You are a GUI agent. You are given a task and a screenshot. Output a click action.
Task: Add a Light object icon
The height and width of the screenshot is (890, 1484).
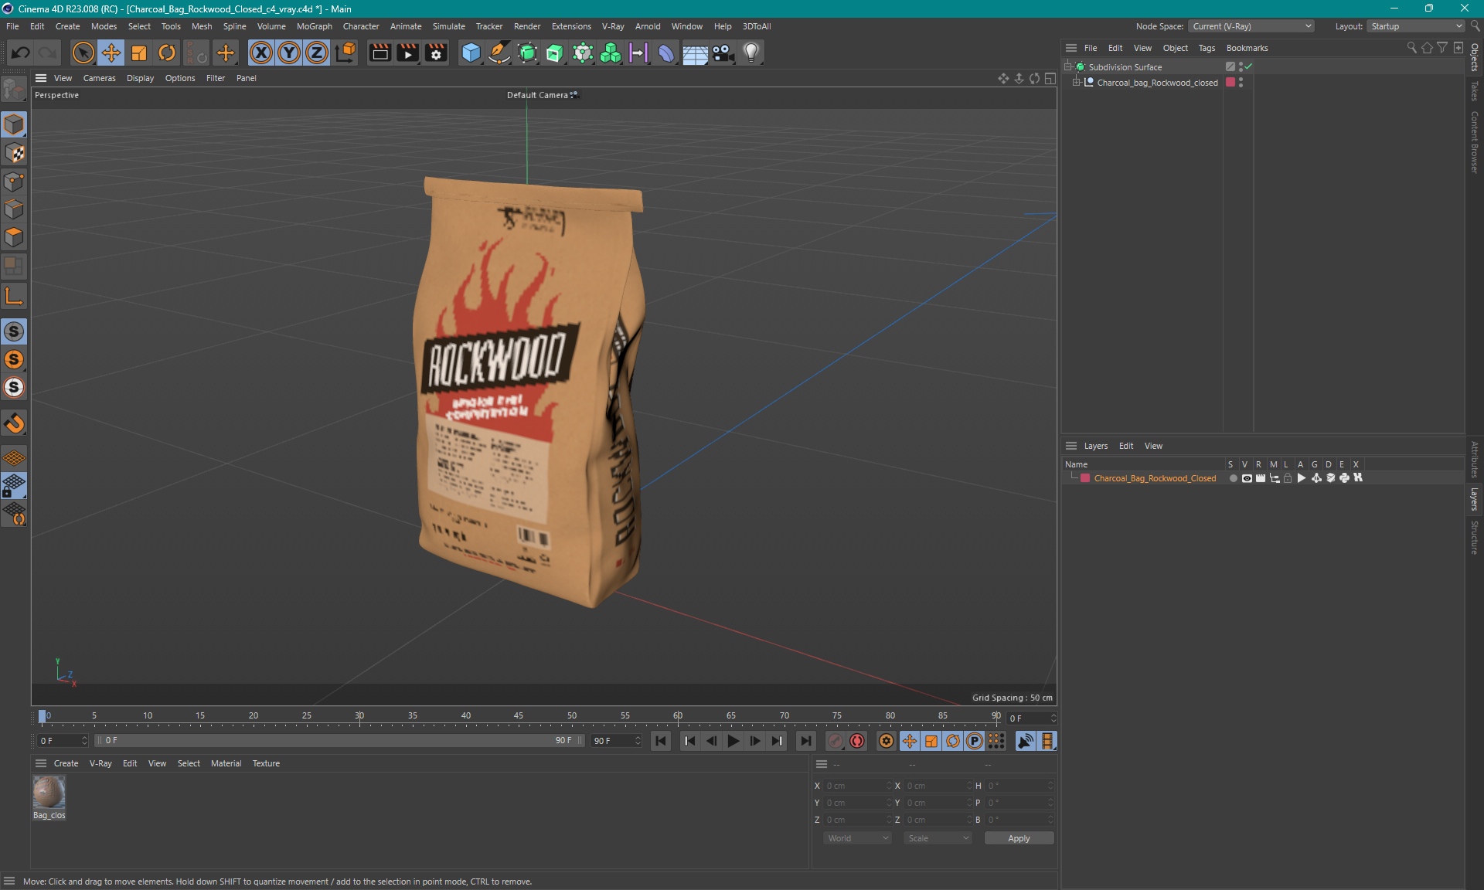[751, 53]
